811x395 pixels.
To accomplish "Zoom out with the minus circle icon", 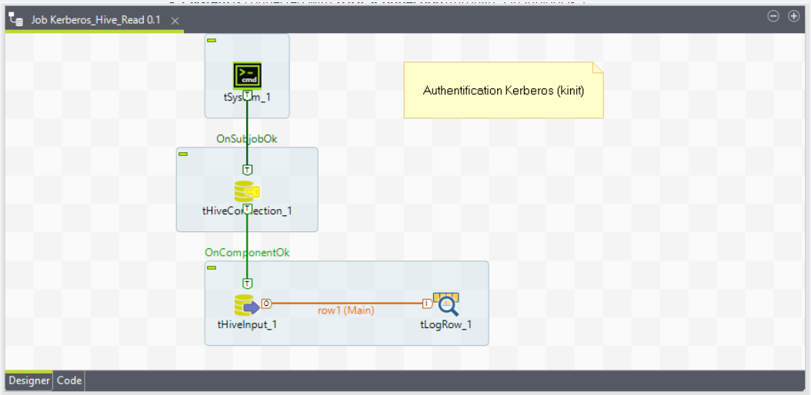I will pyautogui.click(x=773, y=17).
